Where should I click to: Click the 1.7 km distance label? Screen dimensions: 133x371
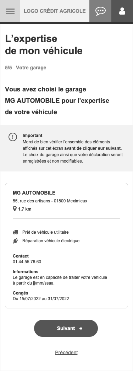coord(25,209)
